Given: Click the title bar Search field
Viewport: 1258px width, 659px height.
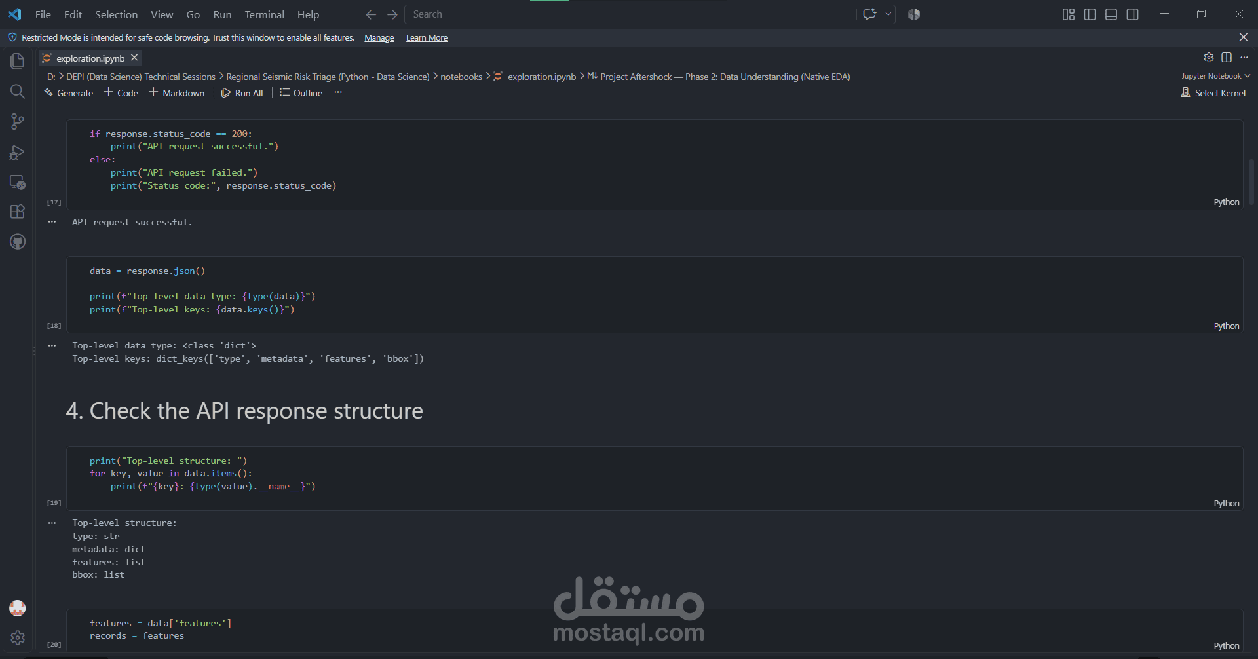Looking at the screenshot, I should 630,14.
